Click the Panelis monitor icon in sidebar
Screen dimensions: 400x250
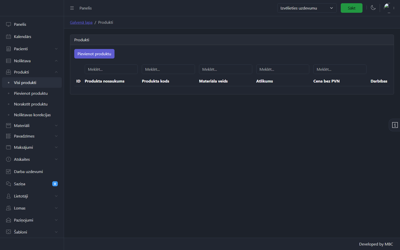pyautogui.click(x=8, y=24)
